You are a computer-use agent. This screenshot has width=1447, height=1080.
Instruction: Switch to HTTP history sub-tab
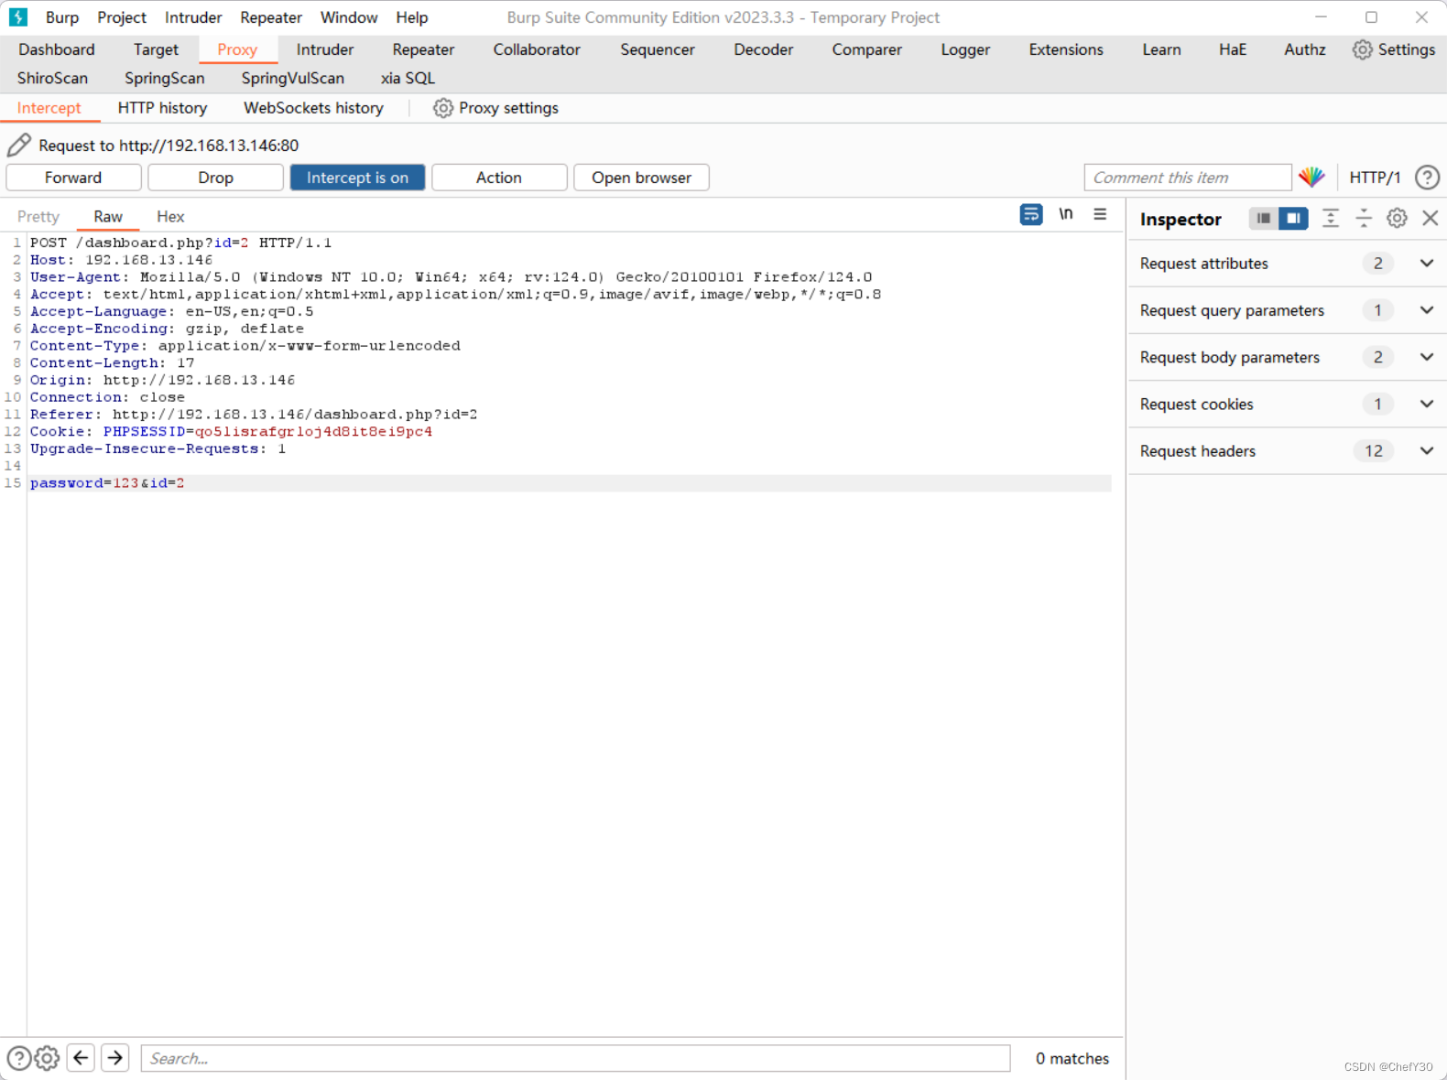click(x=162, y=108)
